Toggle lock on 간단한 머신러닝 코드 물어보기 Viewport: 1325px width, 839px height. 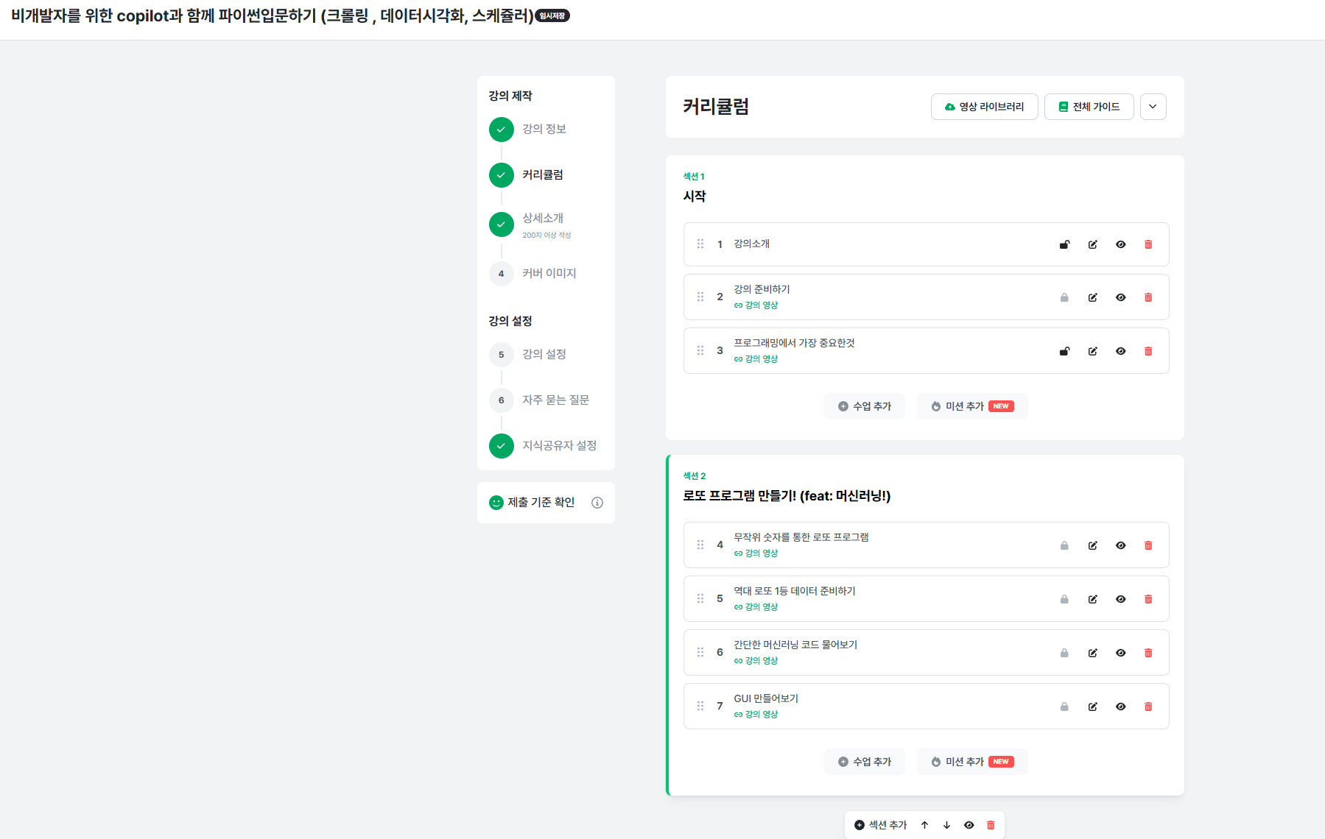(x=1064, y=653)
